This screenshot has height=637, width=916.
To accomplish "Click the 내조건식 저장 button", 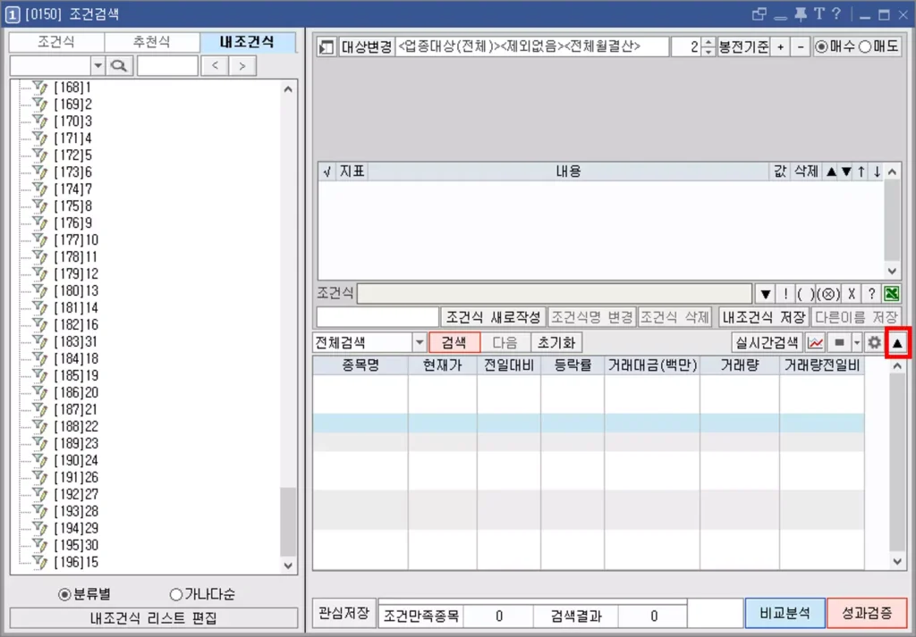I will [764, 317].
